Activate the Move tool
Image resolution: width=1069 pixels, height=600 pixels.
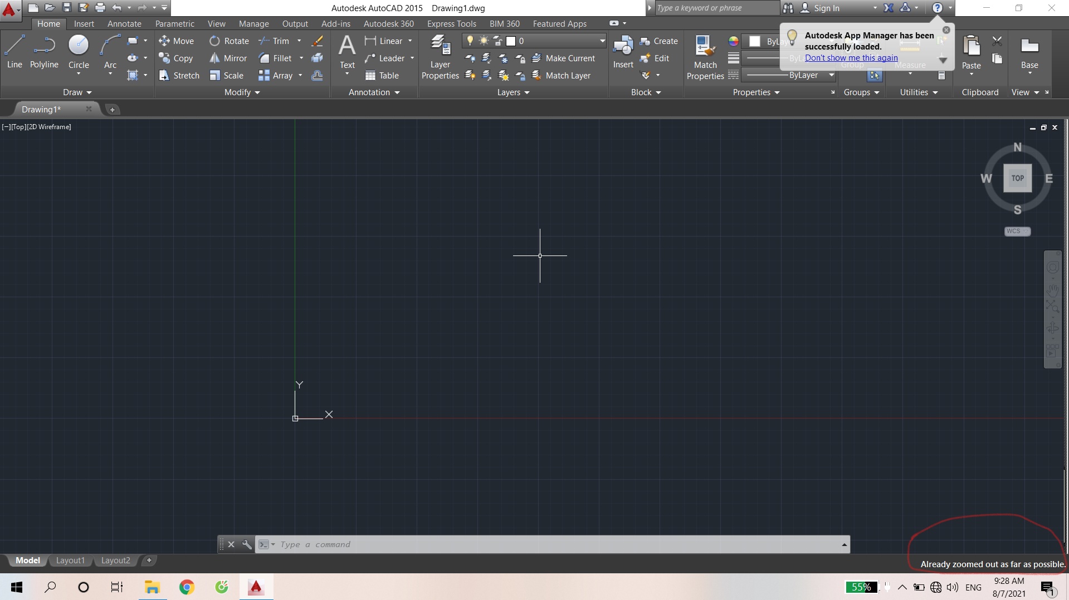[x=176, y=41]
